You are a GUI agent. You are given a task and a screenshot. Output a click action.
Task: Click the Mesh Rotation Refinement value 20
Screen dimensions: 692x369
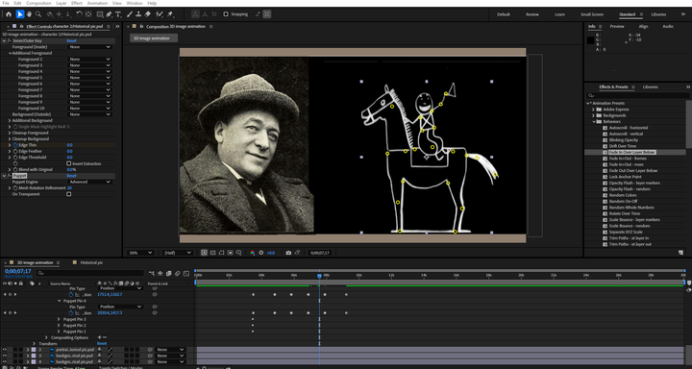(x=69, y=188)
